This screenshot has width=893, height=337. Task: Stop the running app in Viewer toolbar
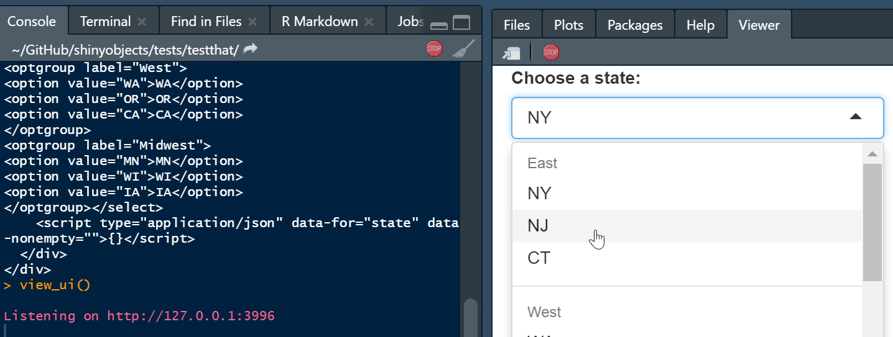point(551,52)
